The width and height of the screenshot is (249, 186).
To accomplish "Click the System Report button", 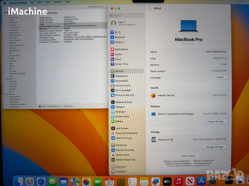I will click(189, 156).
